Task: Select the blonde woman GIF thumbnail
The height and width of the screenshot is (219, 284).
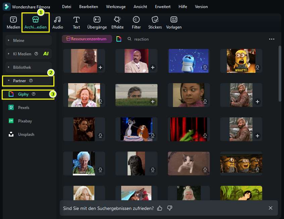Action: pyautogui.click(x=84, y=193)
